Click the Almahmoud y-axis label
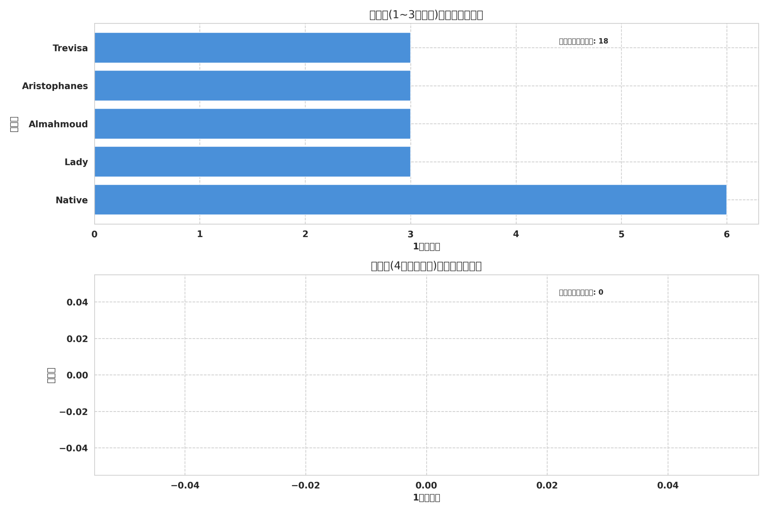Image resolution: width=768 pixels, height=512 pixels. [58, 124]
